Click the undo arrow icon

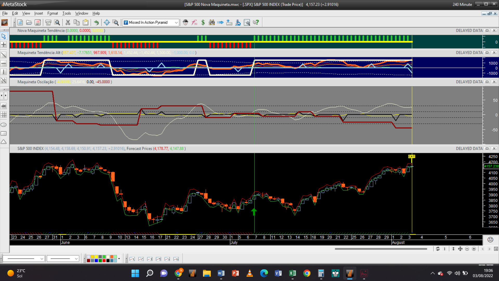point(96,22)
